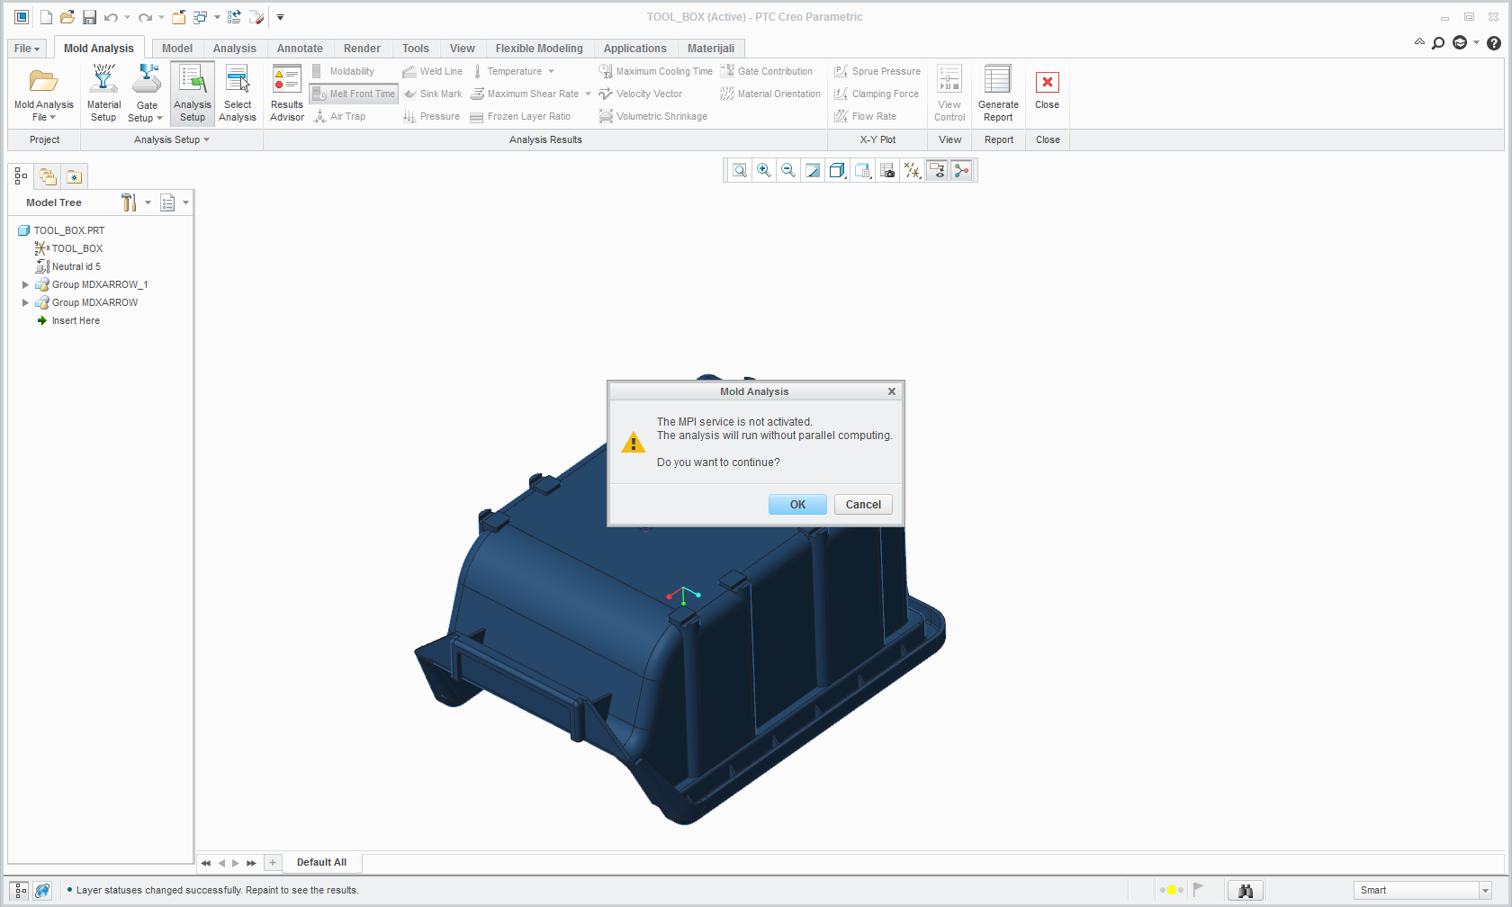Open the binoculars search tool in status bar

[1246, 890]
